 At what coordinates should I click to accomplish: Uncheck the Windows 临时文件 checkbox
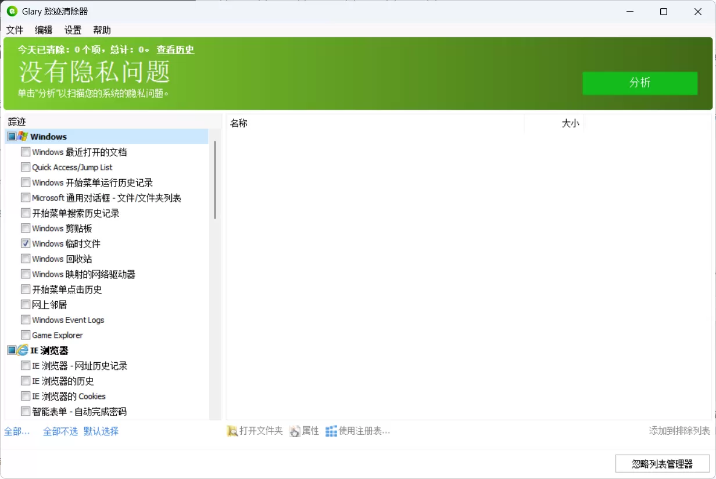(25, 244)
